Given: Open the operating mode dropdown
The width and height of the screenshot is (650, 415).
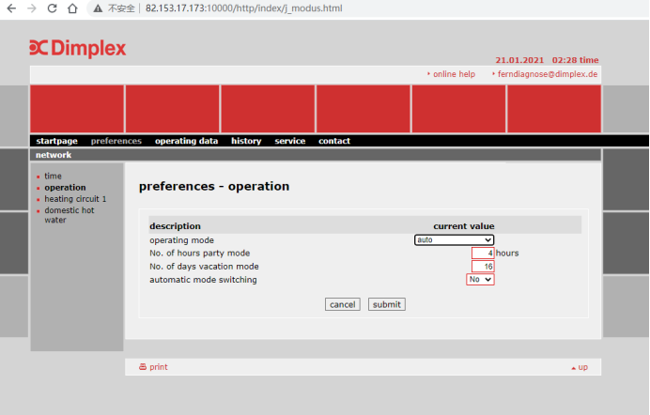Looking at the screenshot, I should (454, 239).
